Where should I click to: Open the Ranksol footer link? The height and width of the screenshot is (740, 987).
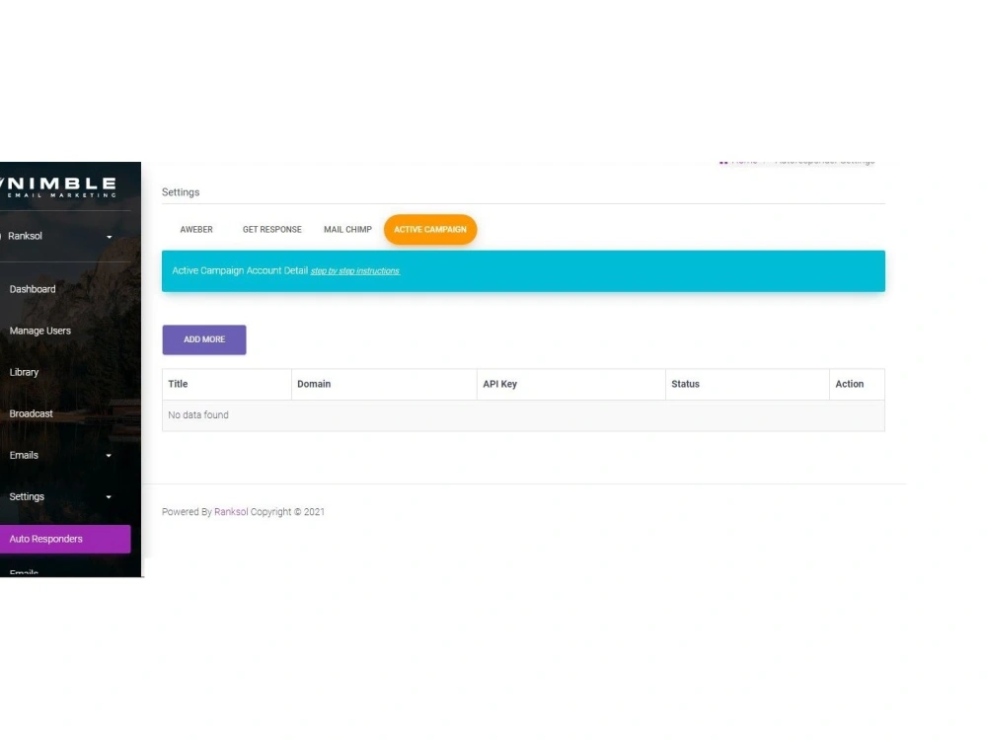click(231, 512)
